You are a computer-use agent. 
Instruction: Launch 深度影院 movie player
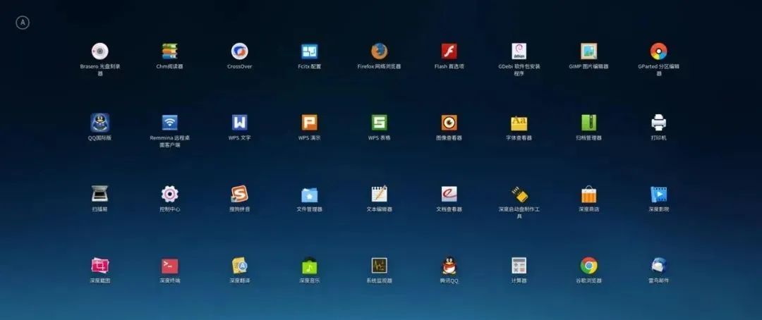(658, 195)
